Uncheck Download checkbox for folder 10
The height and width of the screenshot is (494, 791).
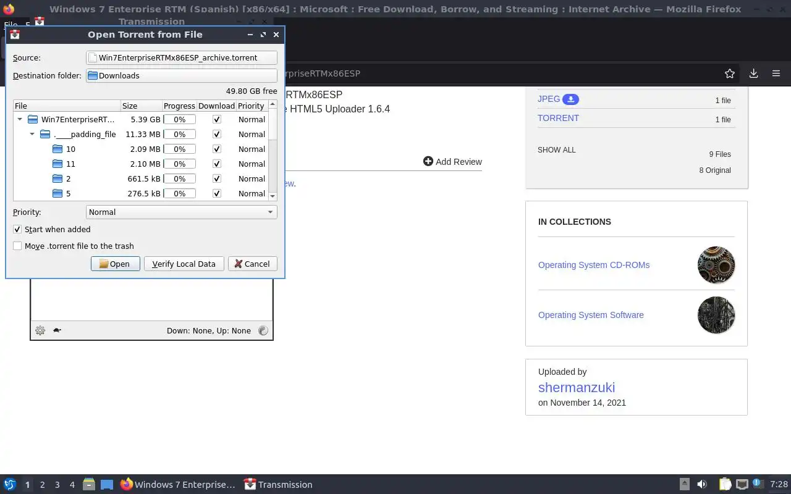(x=216, y=149)
